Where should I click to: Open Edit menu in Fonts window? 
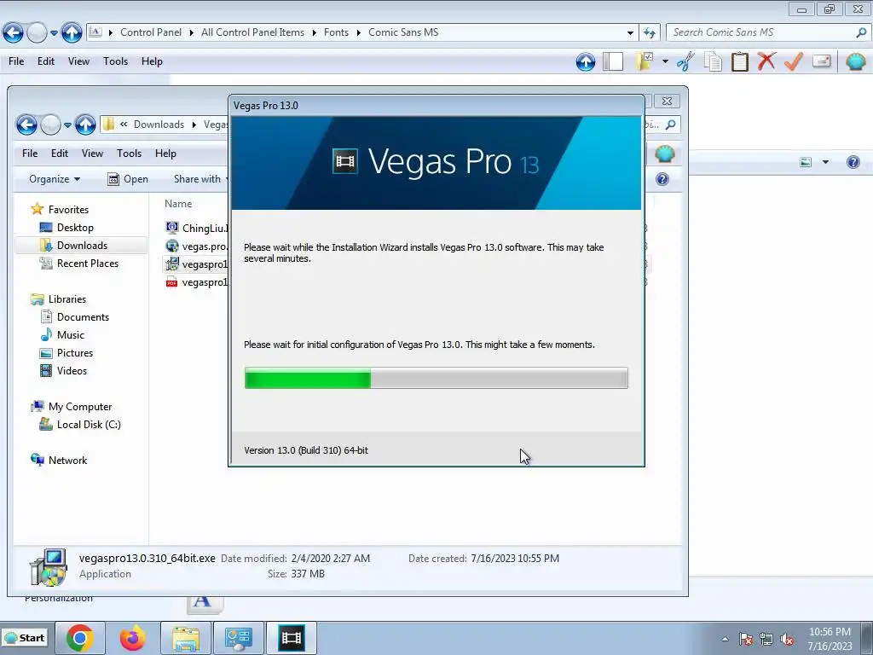click(46, 61)
